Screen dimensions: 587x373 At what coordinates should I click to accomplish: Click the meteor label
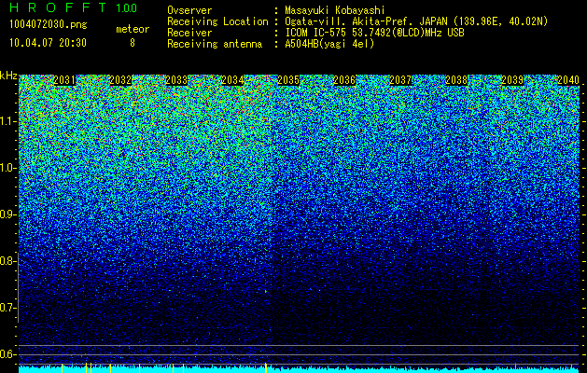tap(133, 29)
